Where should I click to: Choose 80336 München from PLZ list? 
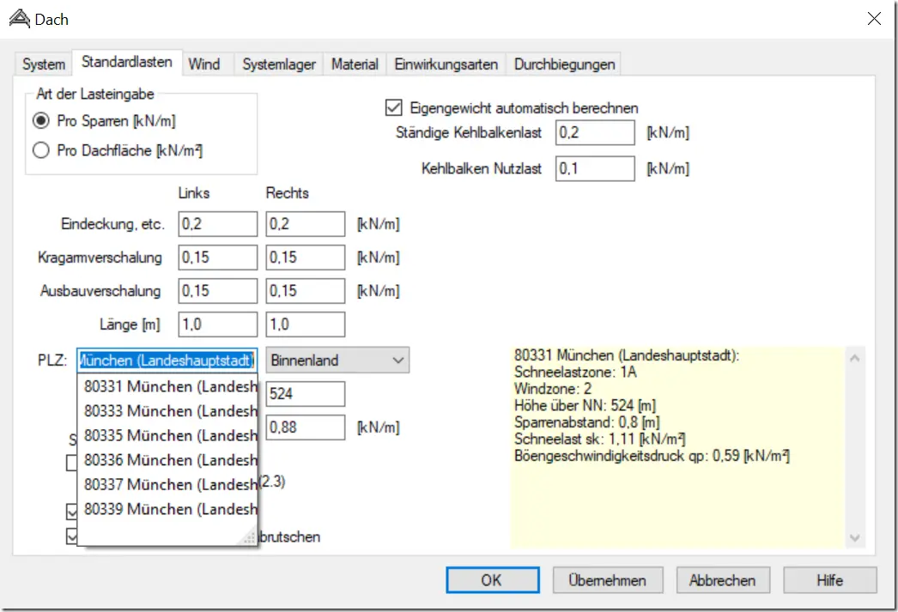coord(167,460)
